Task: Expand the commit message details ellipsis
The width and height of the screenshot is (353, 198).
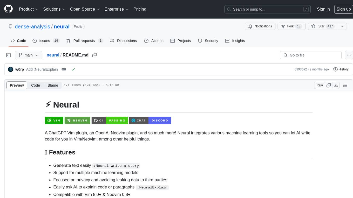Action: pos(64,69)
